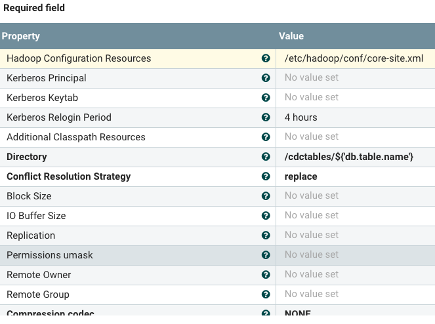Edit the Directory value /cdctables path
The height and width of the screenshot is (324, 435).
(348, 157)
